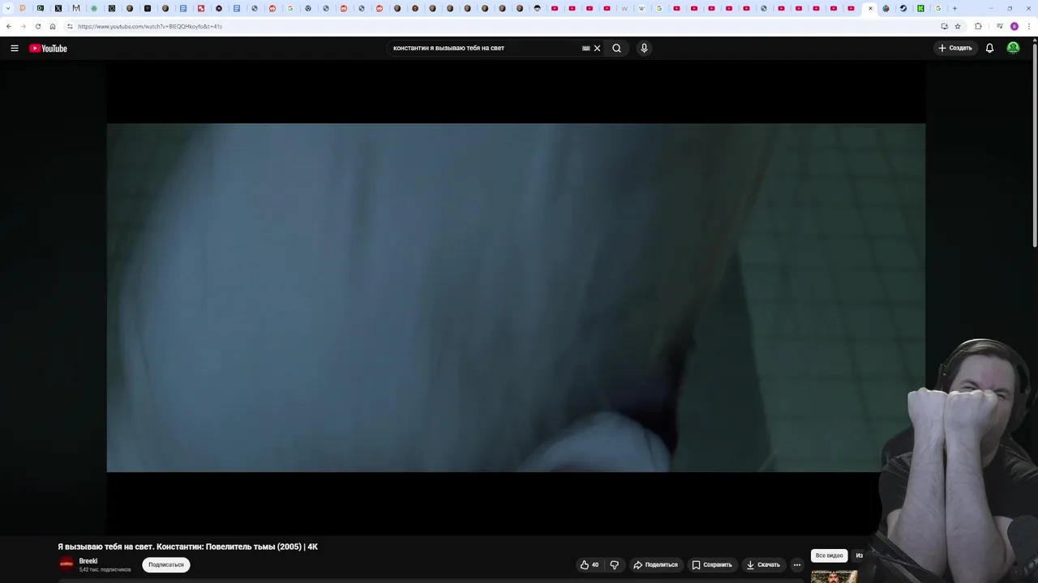The image size is (1038, 583).
Task: Open a new browser tab
Action: 954,9
